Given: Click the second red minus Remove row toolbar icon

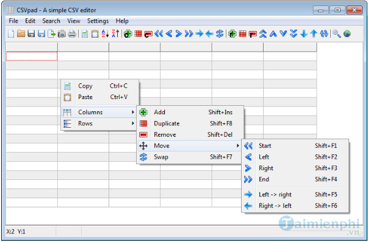Looking at the screenshot, I should [253, 33].
